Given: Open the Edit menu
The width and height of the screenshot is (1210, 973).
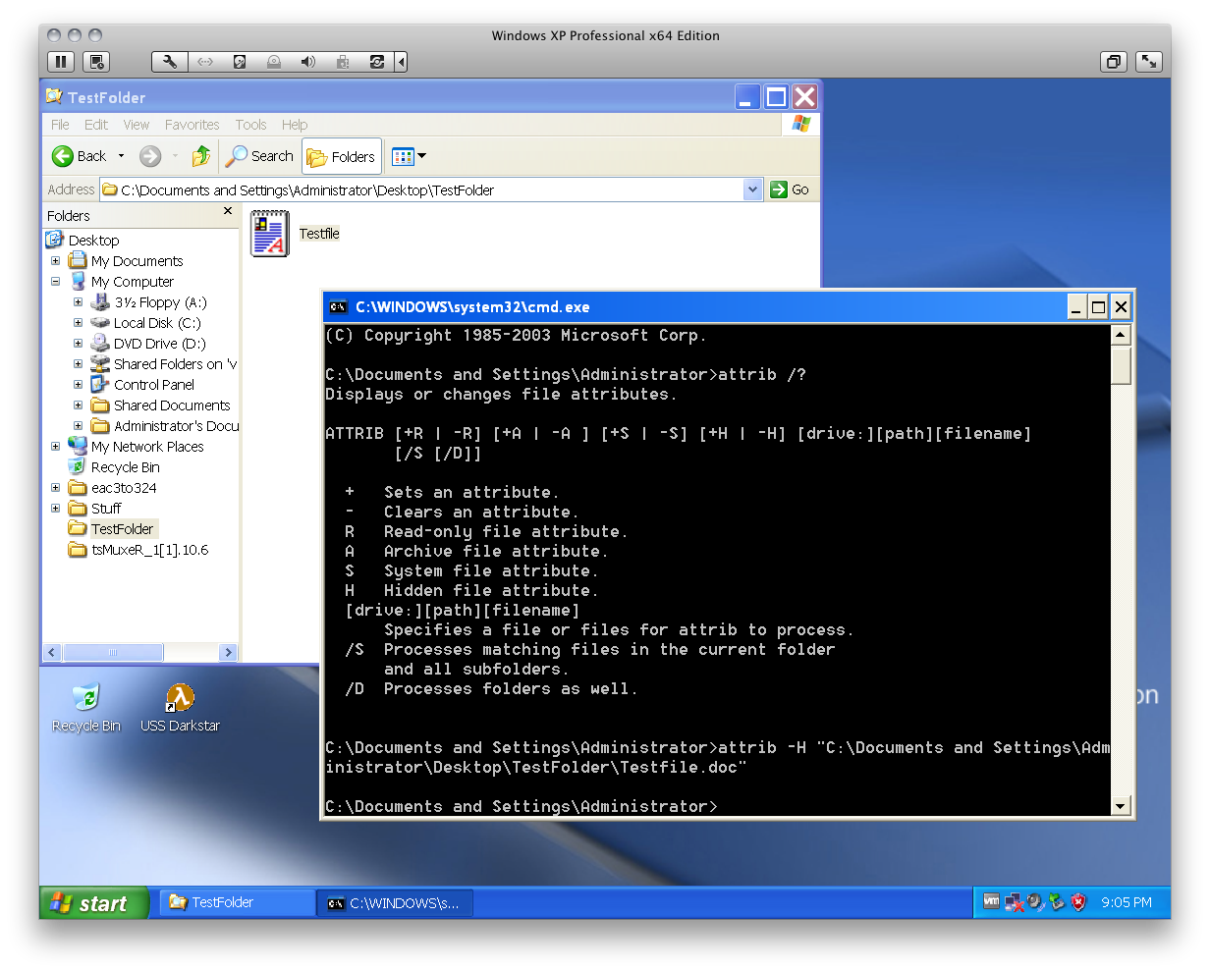Looking at the screenshot, I should (x=96, y=125).
